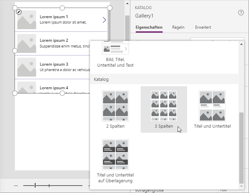
Task: Choose Bild, Titel, Untertitel und Text layout
Action: 115,48
